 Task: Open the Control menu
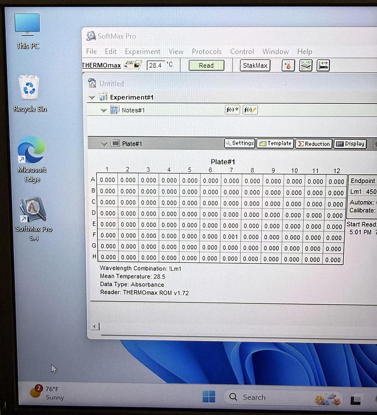242,51
